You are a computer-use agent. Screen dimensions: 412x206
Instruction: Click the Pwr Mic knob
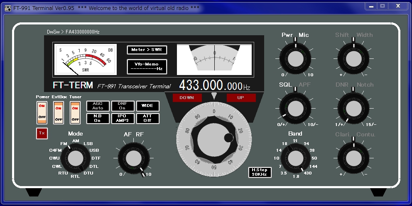pos(296,59)
